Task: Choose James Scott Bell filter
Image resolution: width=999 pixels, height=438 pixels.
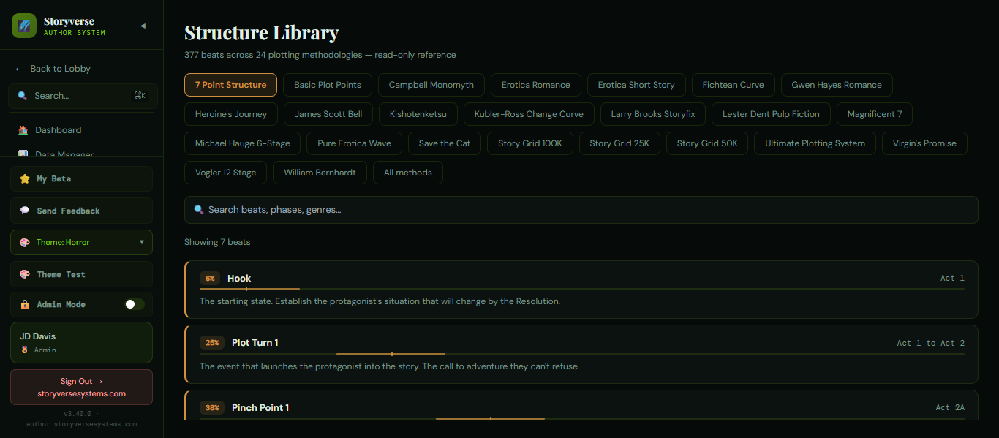Action: pyautogui.click(x=328, y=114)
